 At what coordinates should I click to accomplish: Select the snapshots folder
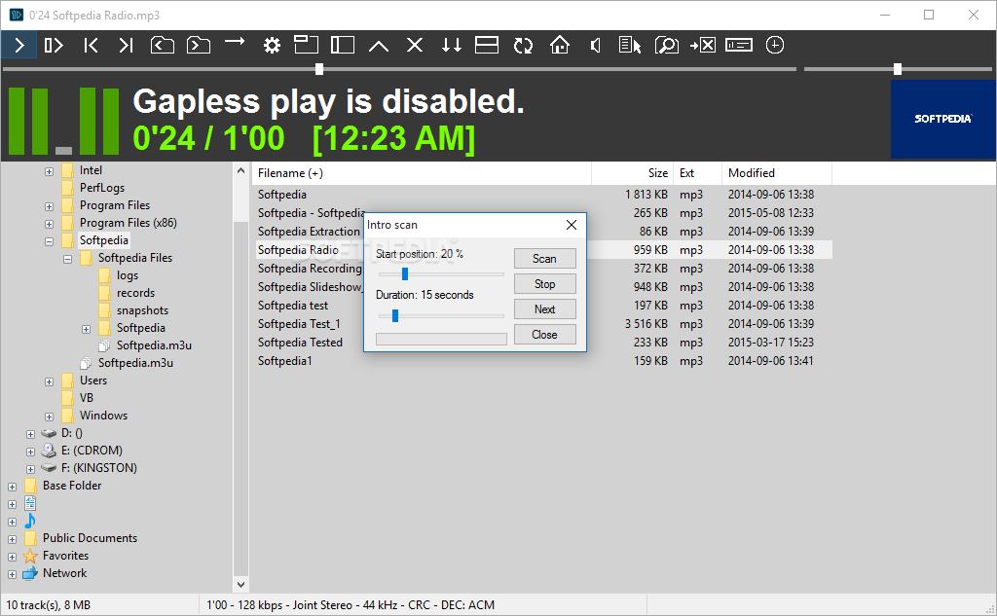coord(142,310)
